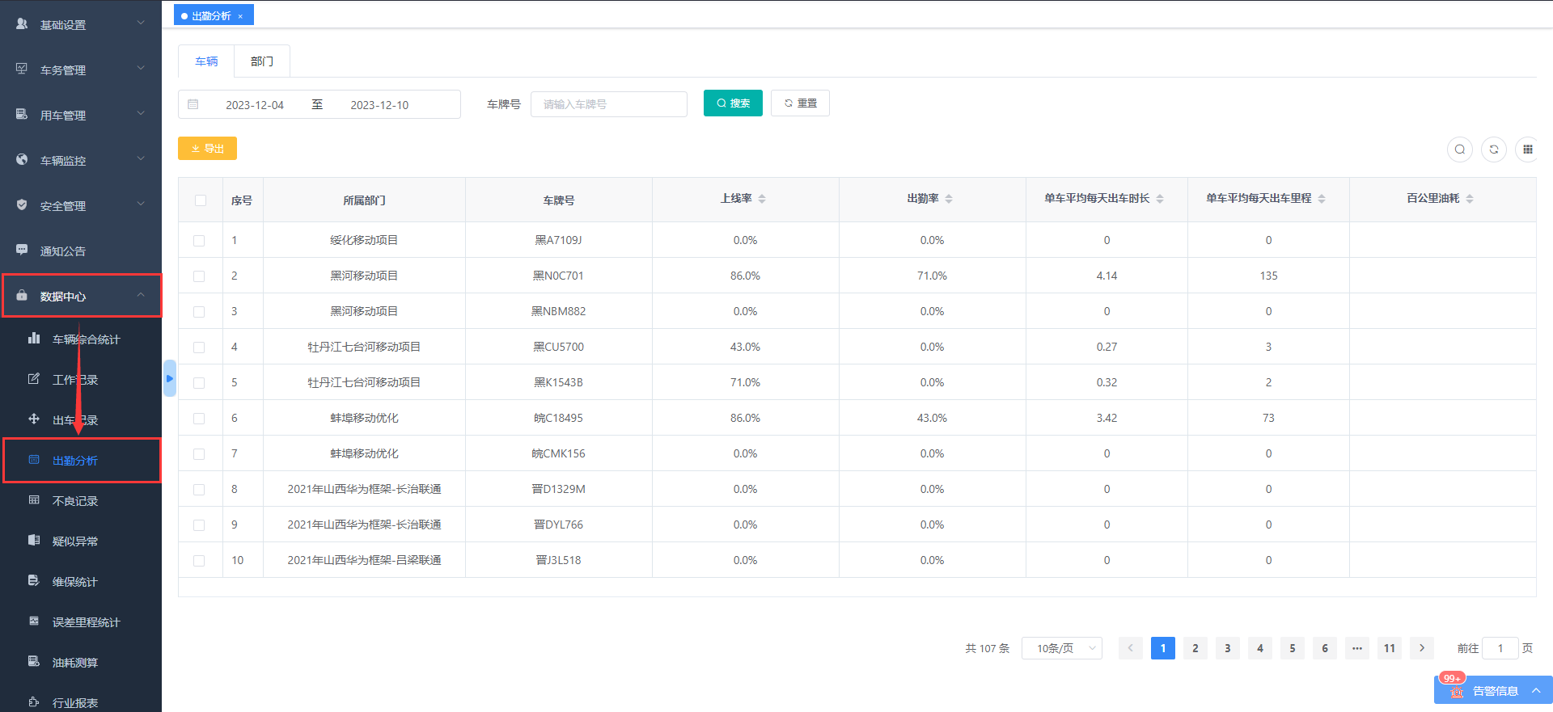This screenshot has width=1553, height=712.
Task: Open 疑似异常 menu item
Action: pos(81,541)
